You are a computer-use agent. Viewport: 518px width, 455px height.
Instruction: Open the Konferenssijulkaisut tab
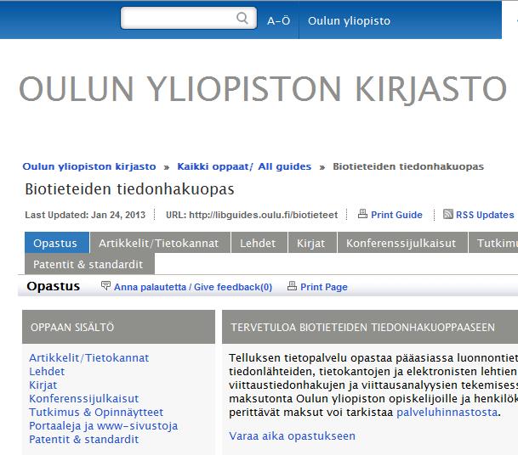402,243
